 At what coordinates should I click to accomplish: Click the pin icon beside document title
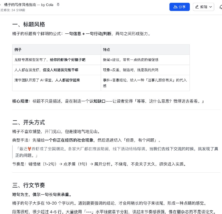(x=58, y=4)
